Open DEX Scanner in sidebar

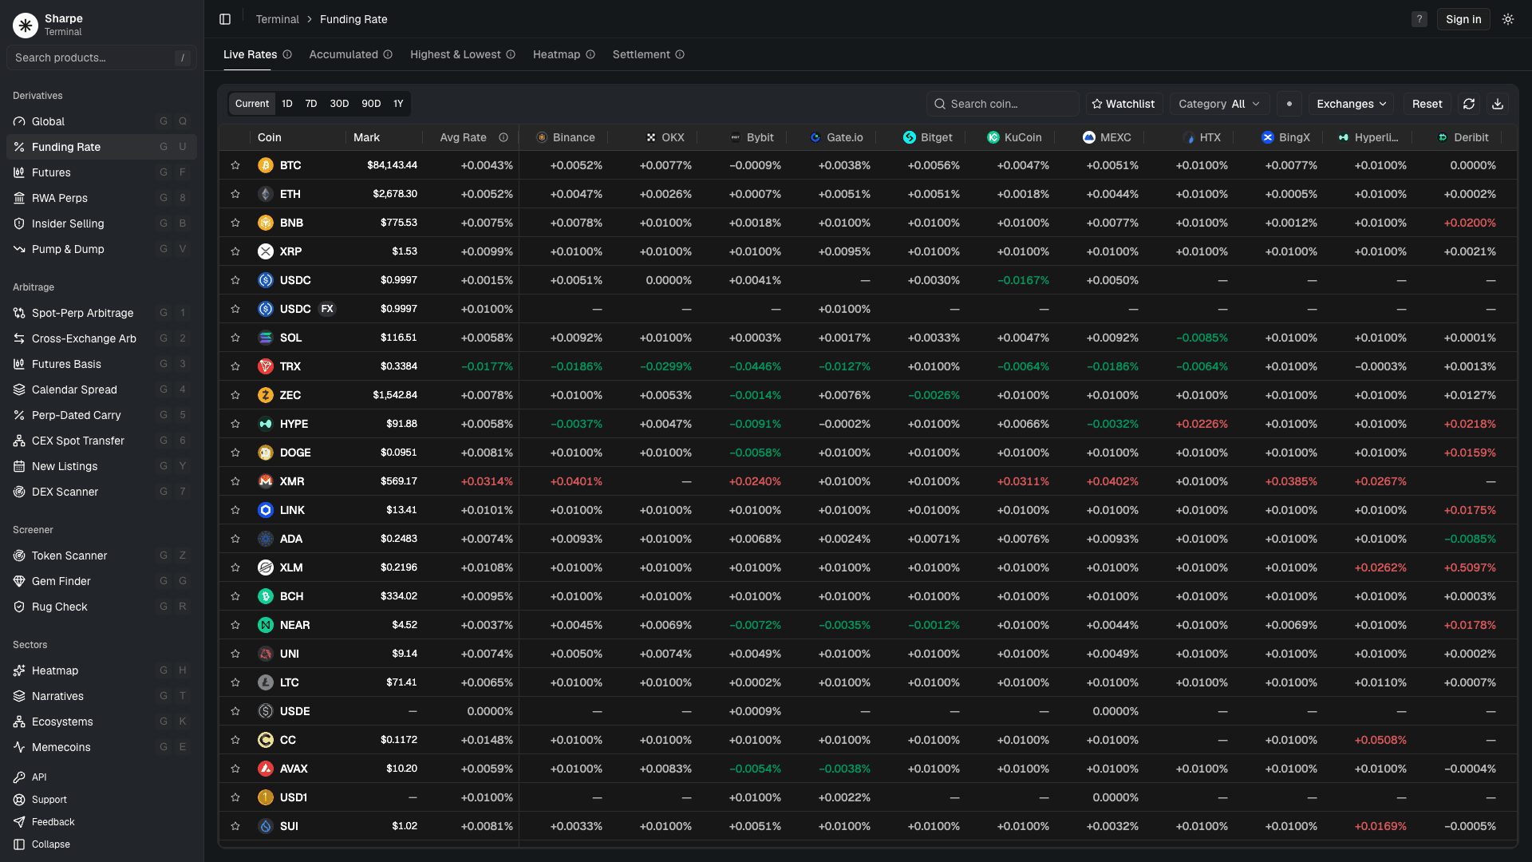coord(101,492)
